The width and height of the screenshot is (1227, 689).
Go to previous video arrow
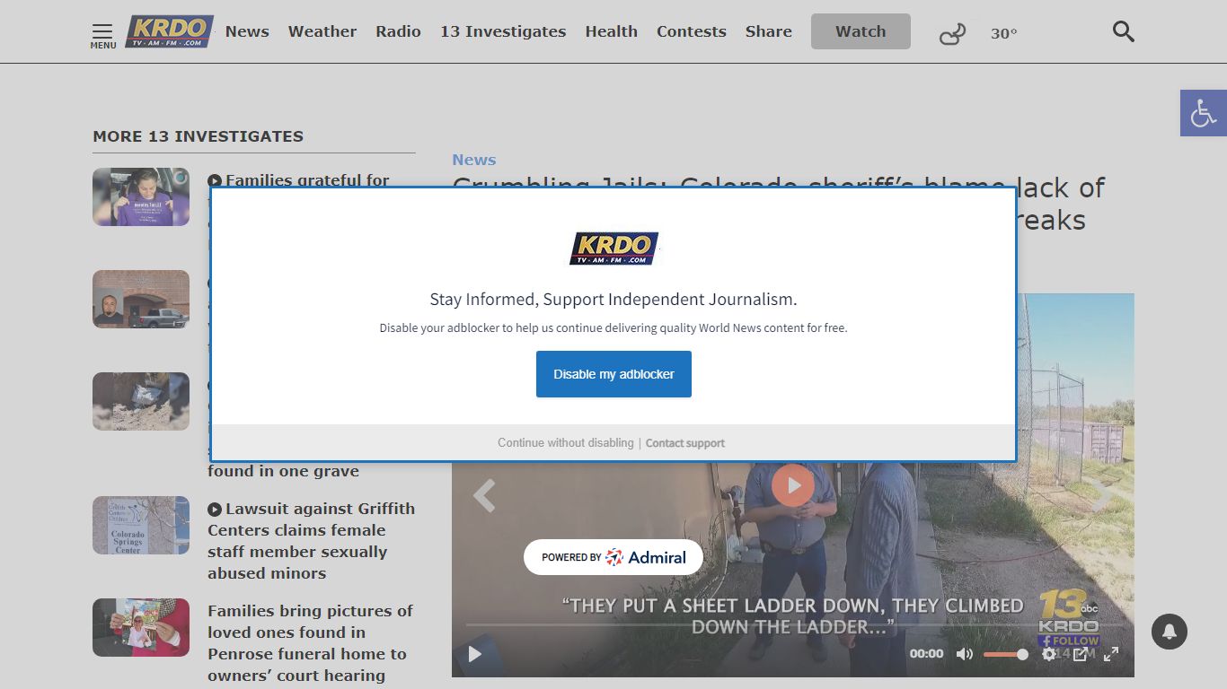(484, 495)
